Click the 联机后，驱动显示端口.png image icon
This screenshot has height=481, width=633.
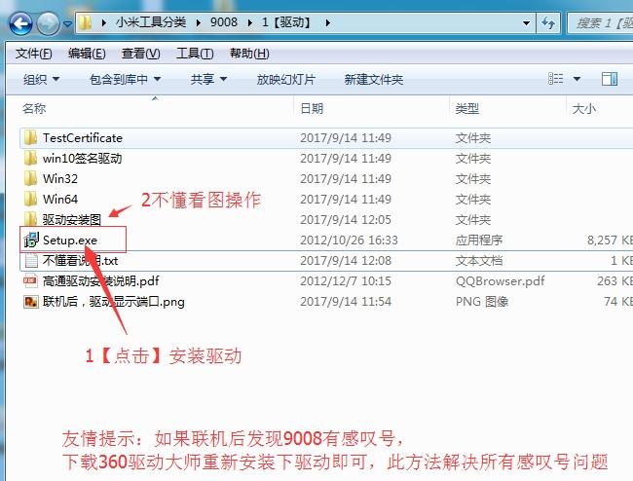tap(31, 302)
